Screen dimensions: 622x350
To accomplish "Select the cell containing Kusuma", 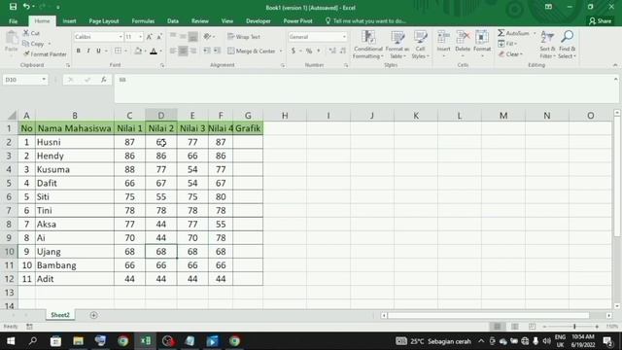I will [x=75, y=169].
